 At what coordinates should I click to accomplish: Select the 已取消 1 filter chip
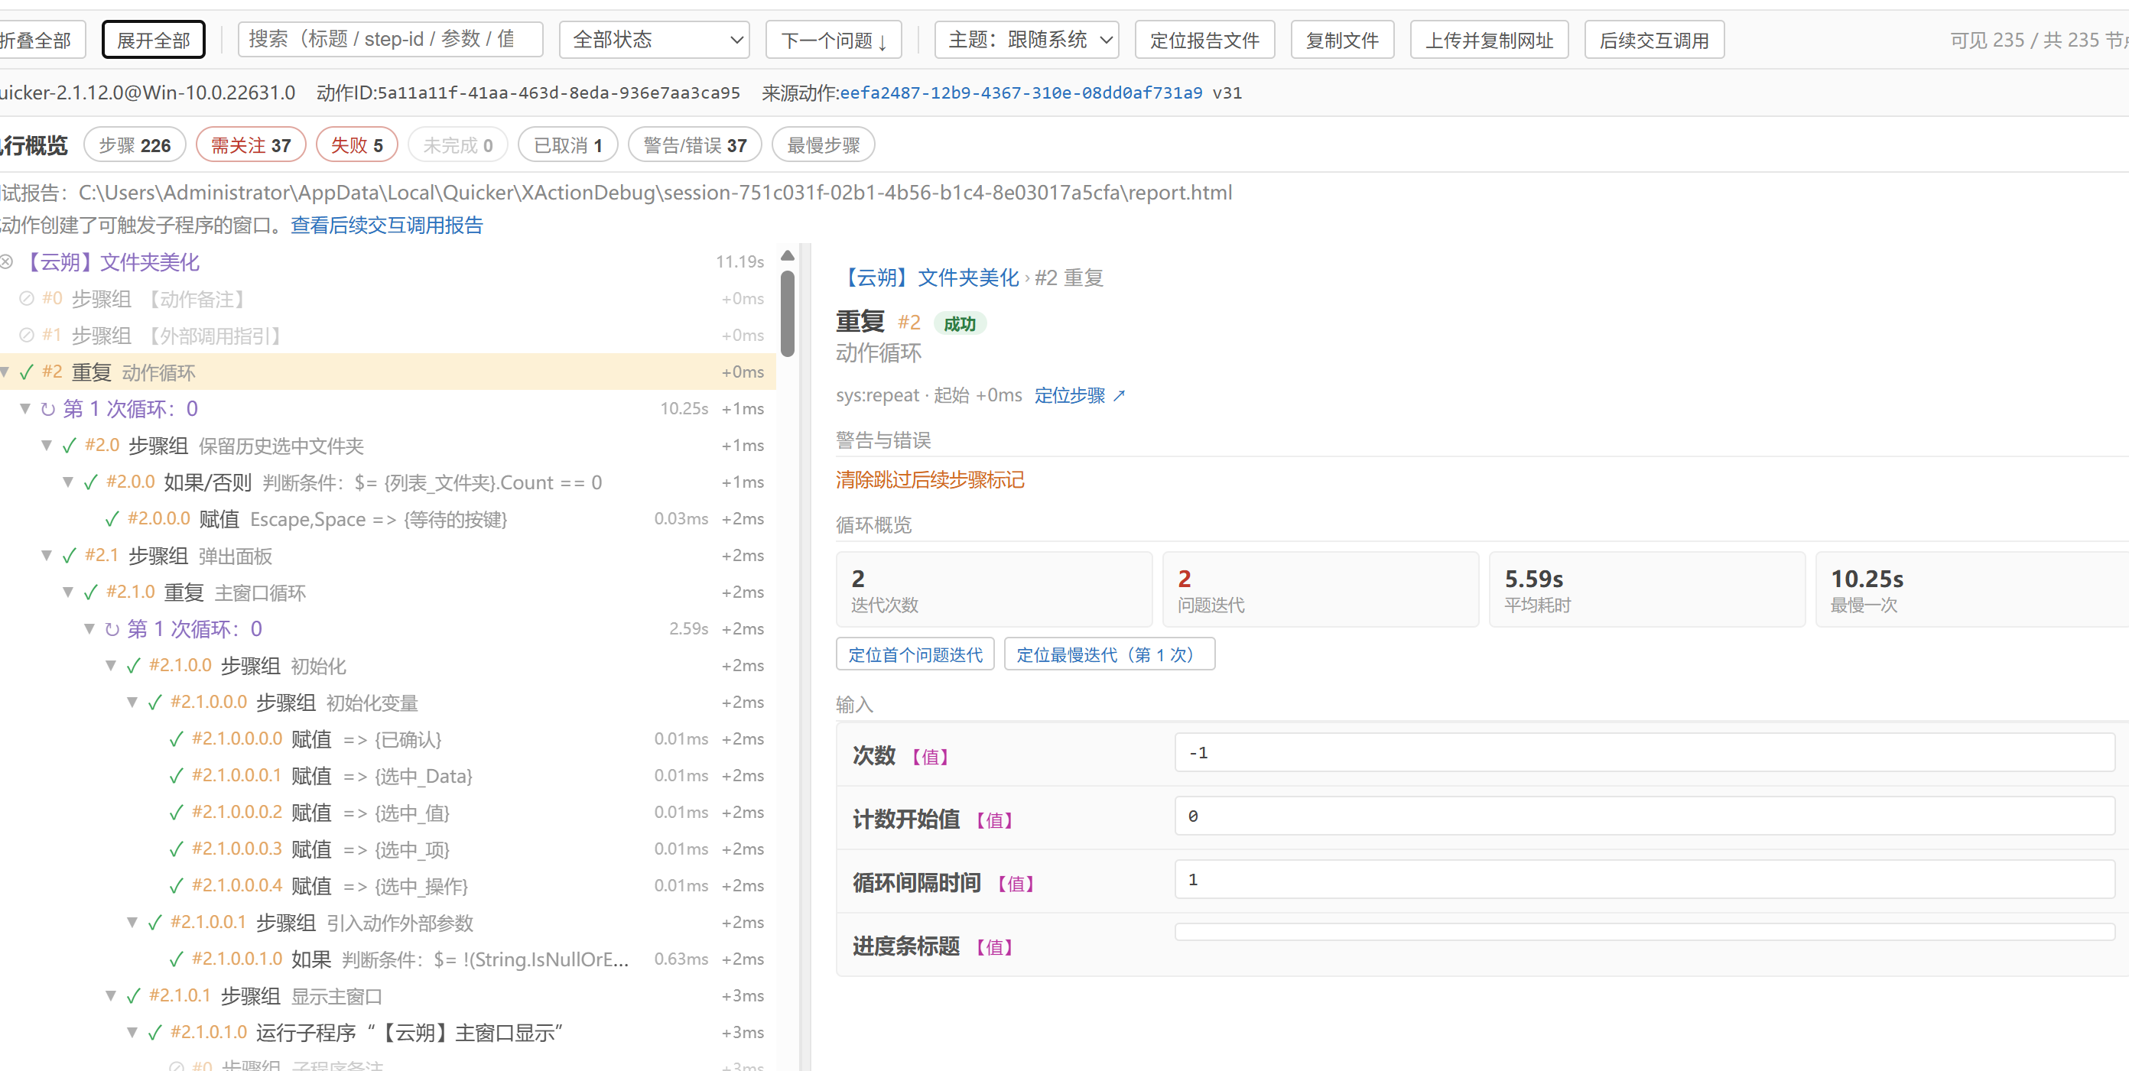[x=567, y=145]
